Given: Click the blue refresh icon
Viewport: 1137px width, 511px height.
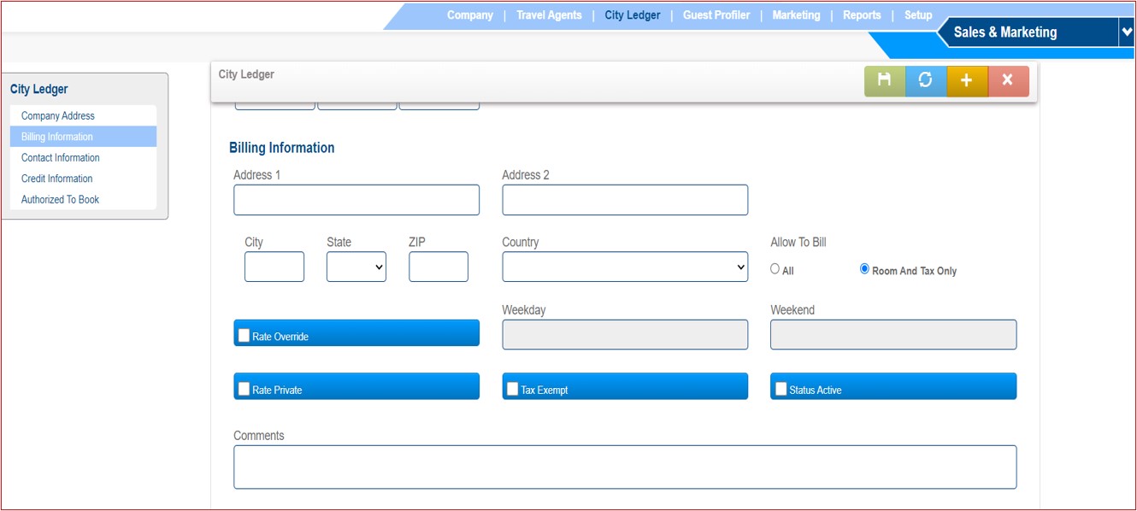Looking at the screenshot, I should coord(925,80).
